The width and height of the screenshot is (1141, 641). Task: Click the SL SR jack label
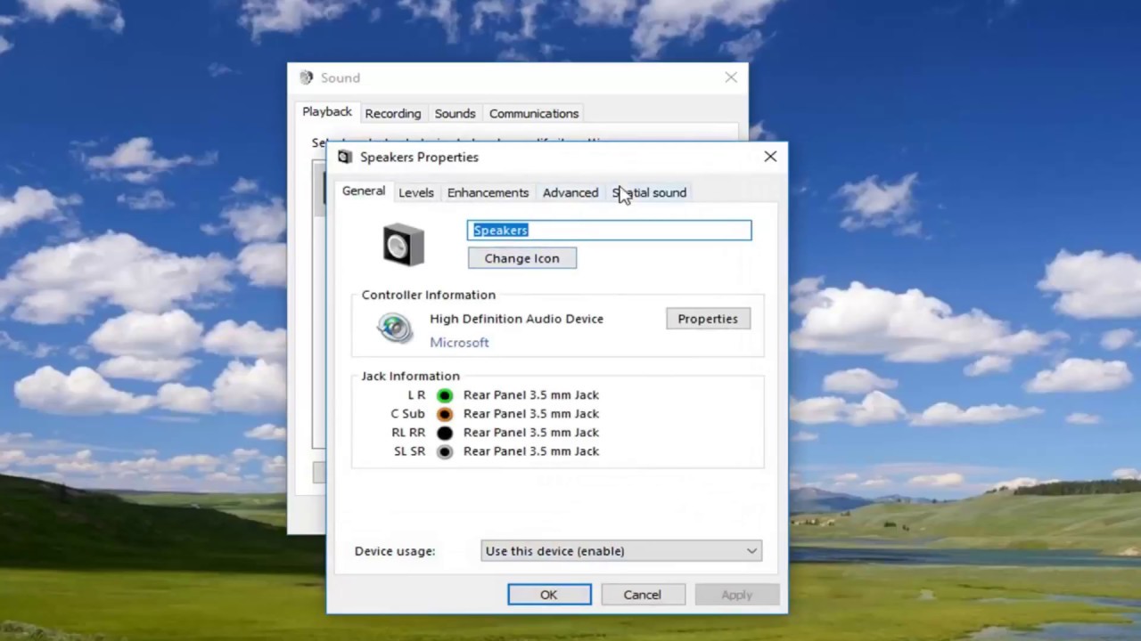click(x=410, y=451)
